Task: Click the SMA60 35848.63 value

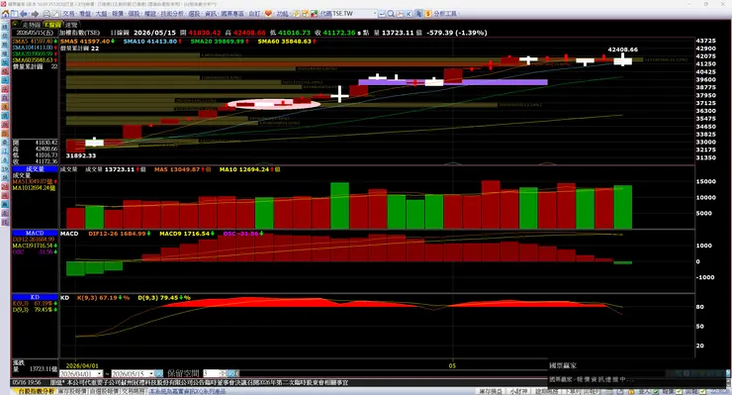Action: click(284, 42)
